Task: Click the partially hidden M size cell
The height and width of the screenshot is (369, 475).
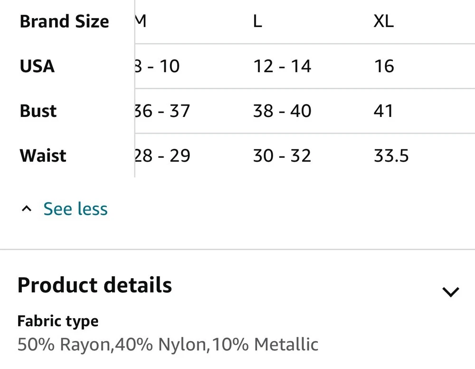Action: [x=141, y=21]
